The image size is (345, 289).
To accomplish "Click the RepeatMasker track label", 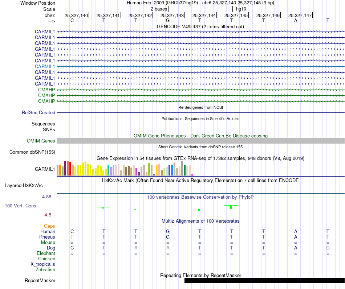I will coord(40,280).
